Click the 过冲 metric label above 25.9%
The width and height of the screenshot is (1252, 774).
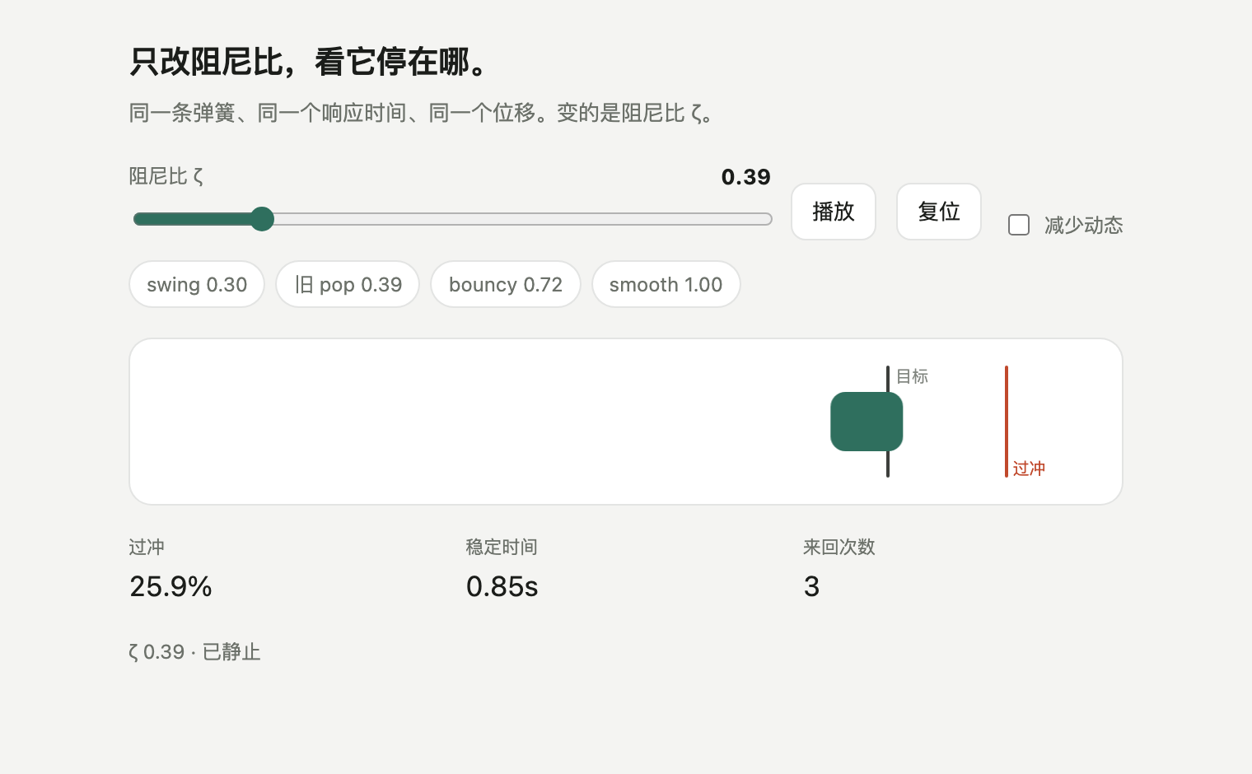147,547
